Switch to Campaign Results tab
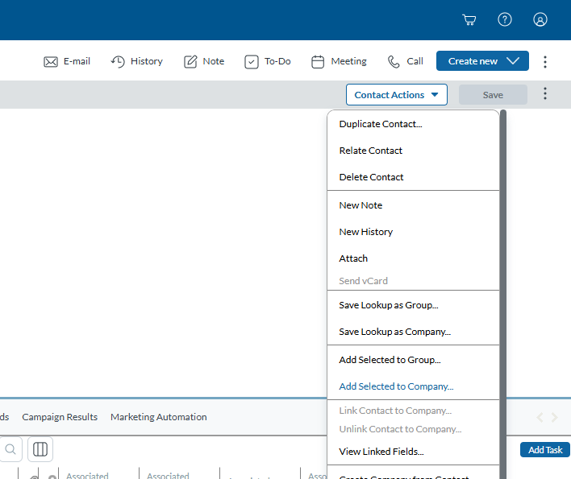The image size is (571, 479). point(60,417)
